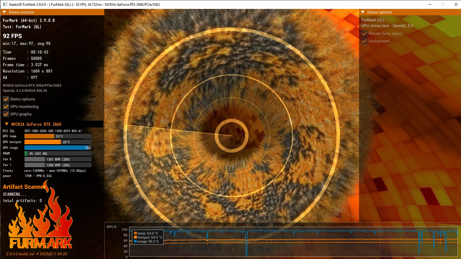Collapse the Demo monitor panel
Image resolution: width=461 pixels, height=259 pixels.
click(x=4, y=12)
